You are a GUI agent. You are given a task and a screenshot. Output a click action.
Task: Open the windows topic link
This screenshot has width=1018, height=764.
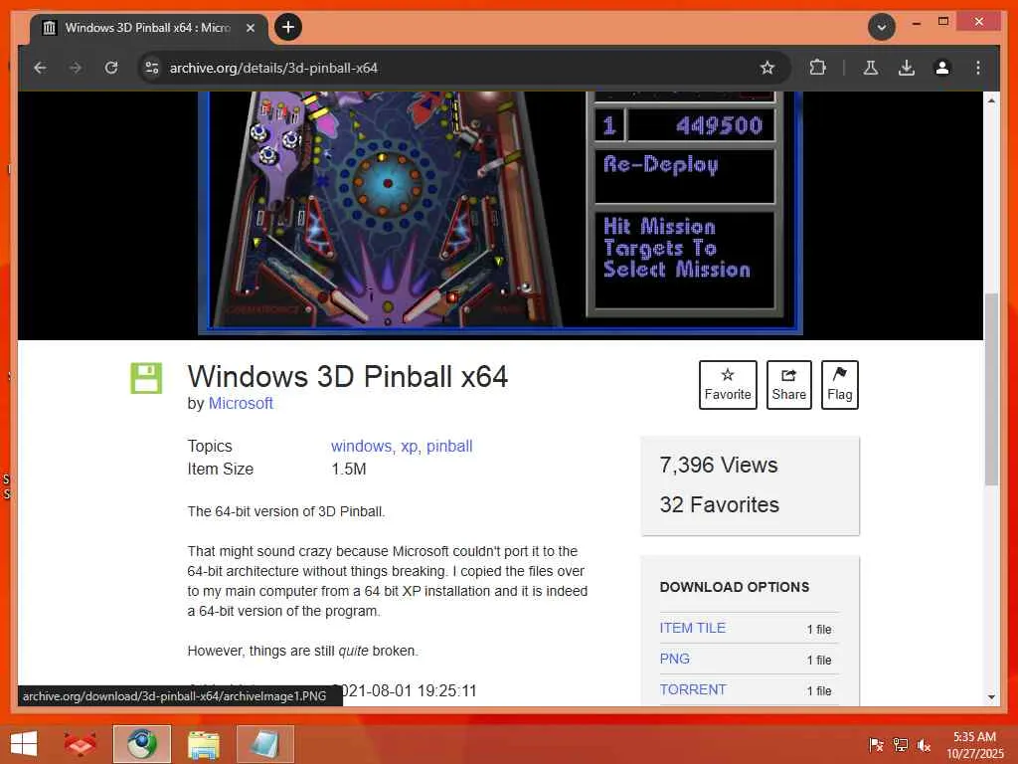[361, 447]
